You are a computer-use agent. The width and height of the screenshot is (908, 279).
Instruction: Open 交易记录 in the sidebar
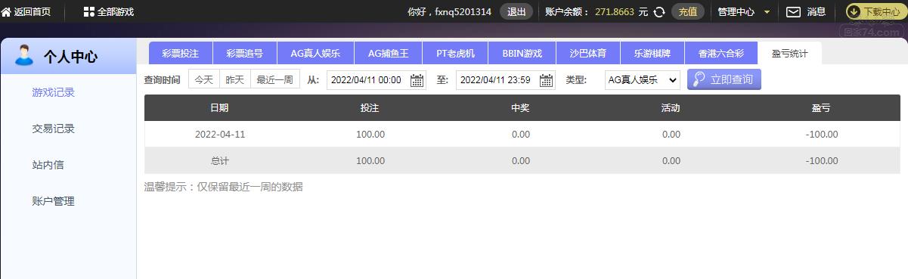(x=53, y=129)
